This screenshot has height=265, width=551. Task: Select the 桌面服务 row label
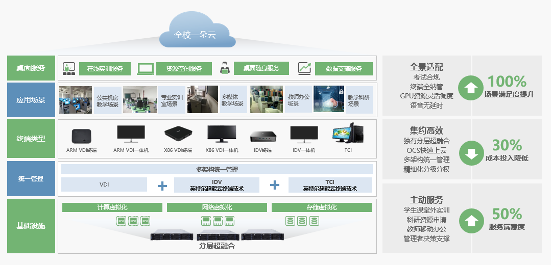pyautogui.click(x=31, y=68)
